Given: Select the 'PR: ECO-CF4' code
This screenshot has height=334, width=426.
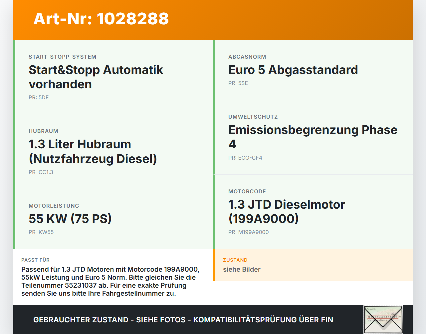Looking at the screenshot, I should [x=245, y=158].
